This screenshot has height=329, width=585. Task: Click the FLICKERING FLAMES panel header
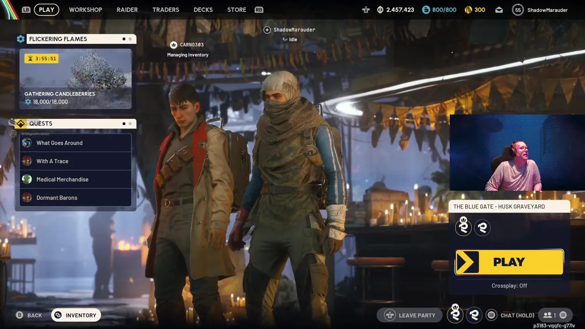click(x=81, y=39)
